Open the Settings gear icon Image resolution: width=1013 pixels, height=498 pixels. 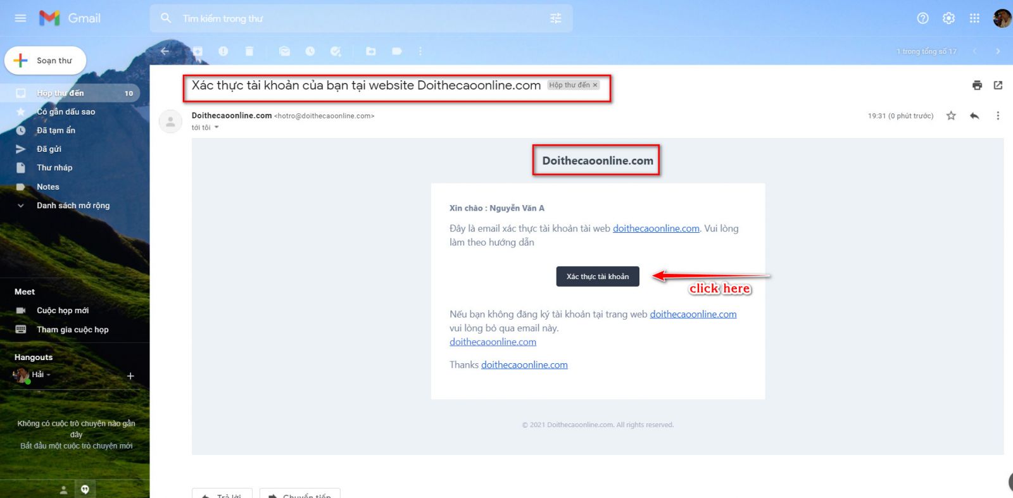click(948, 18)
